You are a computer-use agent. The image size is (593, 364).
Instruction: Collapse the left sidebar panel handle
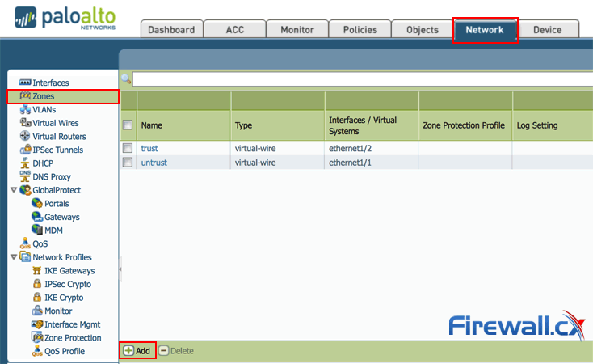click(120, 269)
